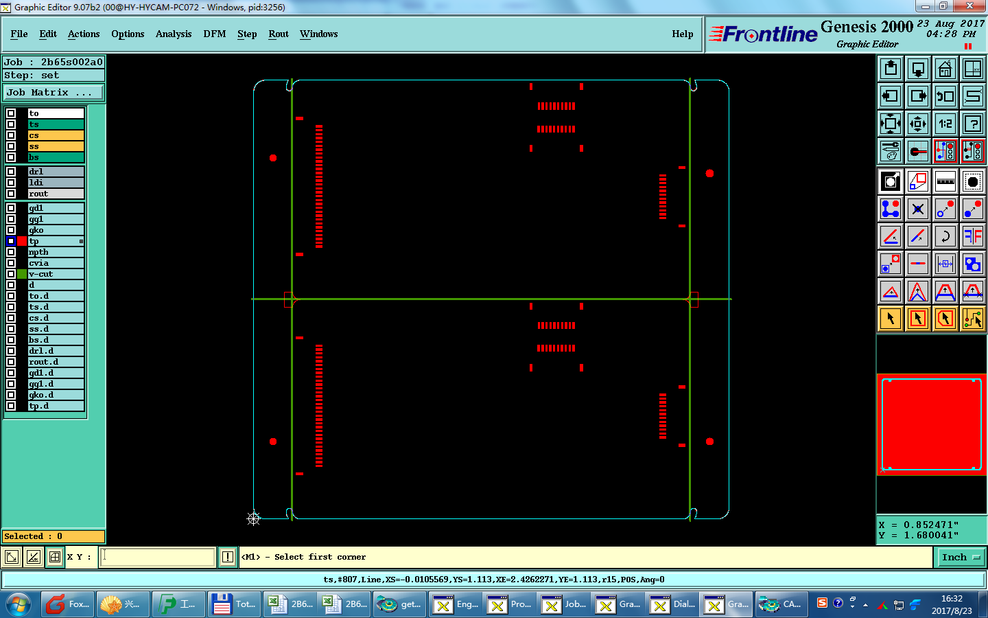Toggle display checkbox for layer cs
This screenshot has height=618, width=988.
pyautogui.click(x=11, y=135)
